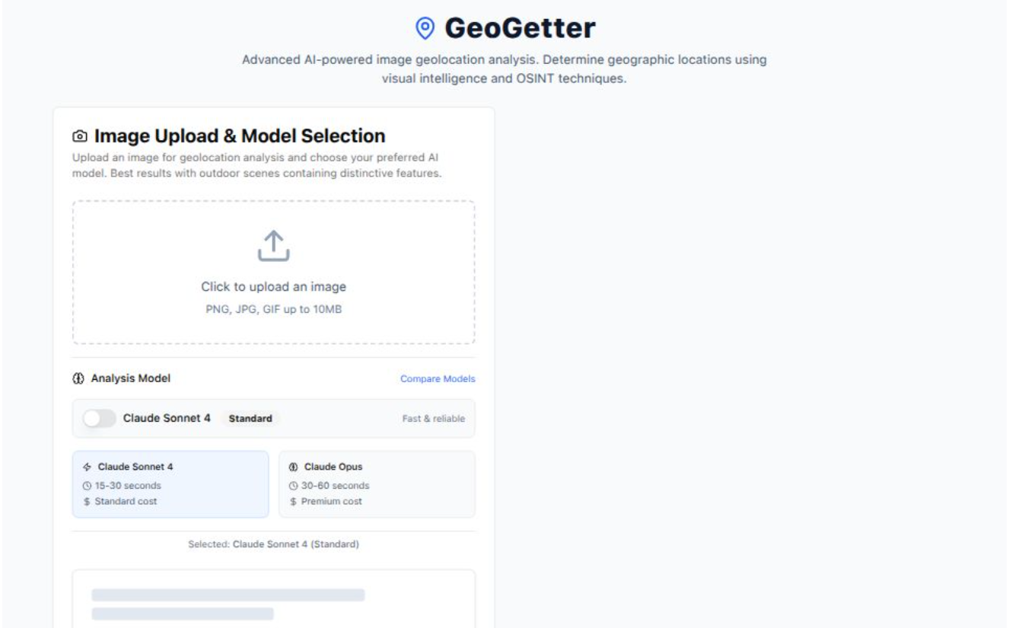Click the brain icon next to Analysis Model
Image resolution: width=1009 pixels, height=628 pixels.
click(79, 378)
